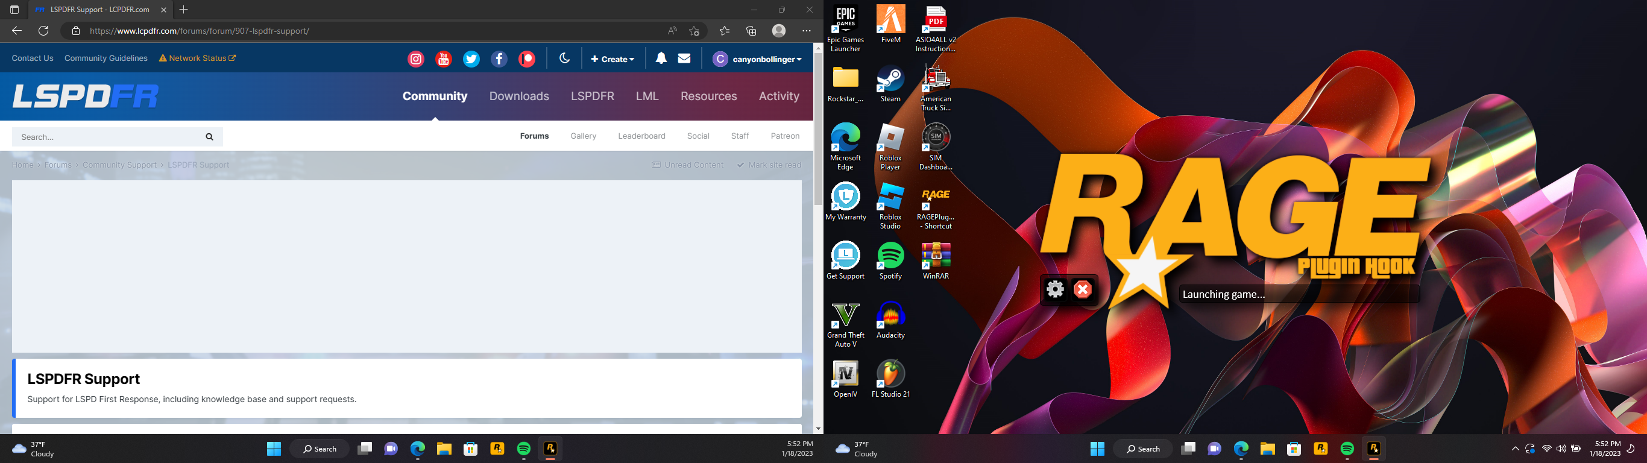Image resolution: width=1647 pixels, height=463 pixels.
Task: Open LSPDFR's YouTube channel icon
Action: 443,59
